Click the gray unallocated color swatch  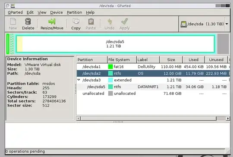click(110, 93)
